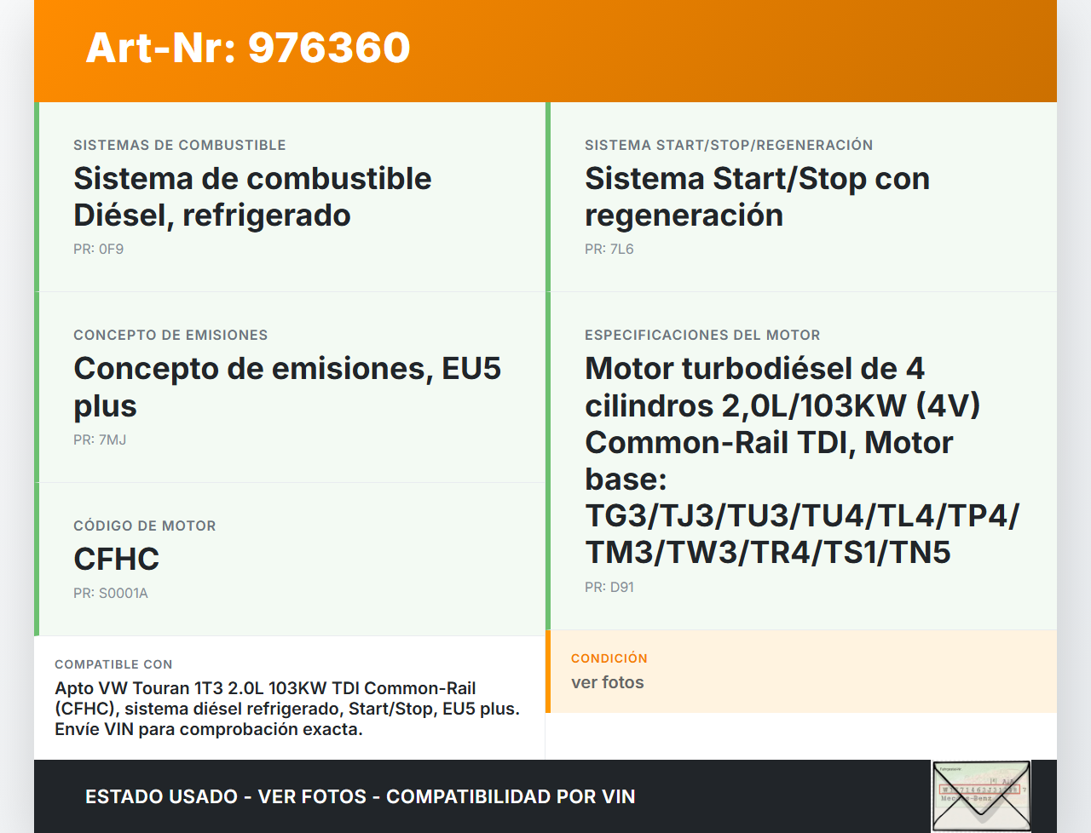The width and height of the screenshot is (1091, 833).
Task: Select the 'Motor turbodiésel de 4 cilindros' description
Action: tap(802, 460)
